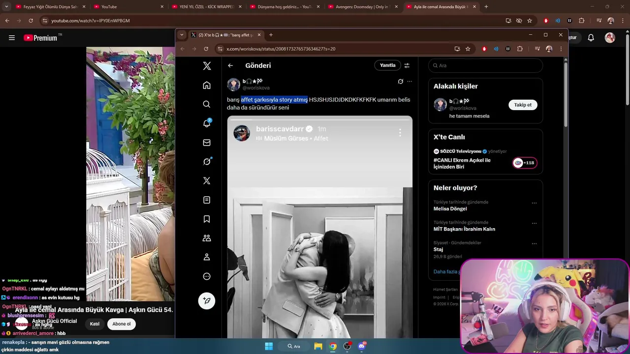Image resolution: width=630 pixels, height=354 pixels.
Task: Open a new tab in the YouTube window
Action: click(x=486, y=7)
